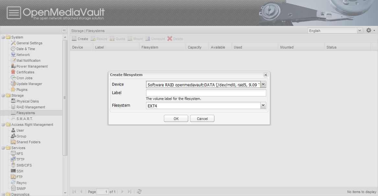The height and width of the screenshot is (196, 378).
Task: Click Create in the filesystems toolbar
Action: click(80, 39)
